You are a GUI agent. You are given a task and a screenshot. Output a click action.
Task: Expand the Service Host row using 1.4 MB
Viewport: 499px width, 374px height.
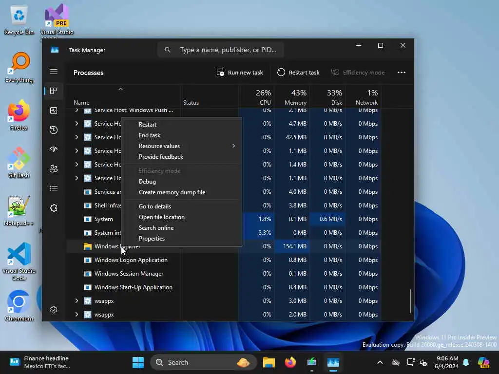[77, 165]
